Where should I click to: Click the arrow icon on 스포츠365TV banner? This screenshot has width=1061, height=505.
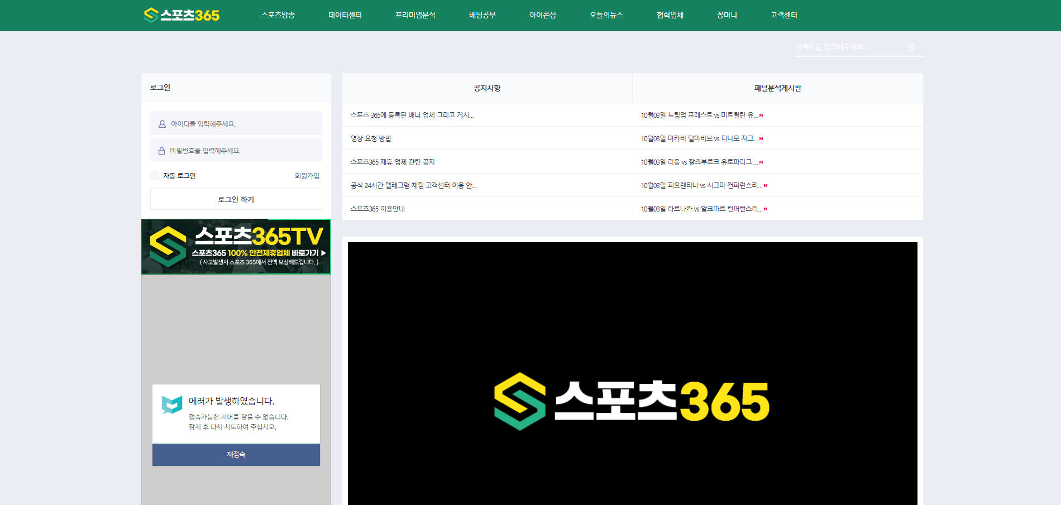(323, 253)
